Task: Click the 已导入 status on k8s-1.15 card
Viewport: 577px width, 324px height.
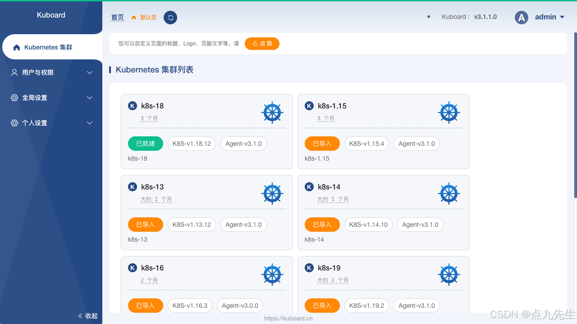Action: point(322,144)
